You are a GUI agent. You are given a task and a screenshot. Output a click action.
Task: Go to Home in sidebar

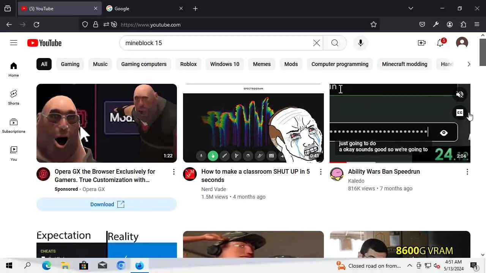14,70
